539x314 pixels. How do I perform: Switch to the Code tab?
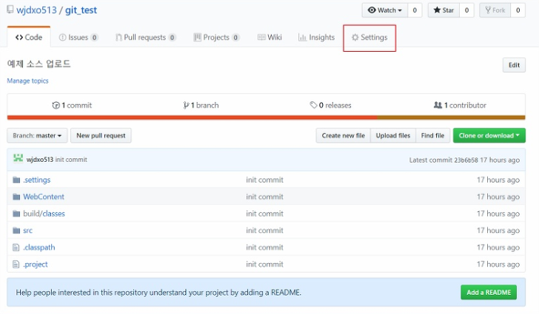pyautogui.click(x=29, y=38)
